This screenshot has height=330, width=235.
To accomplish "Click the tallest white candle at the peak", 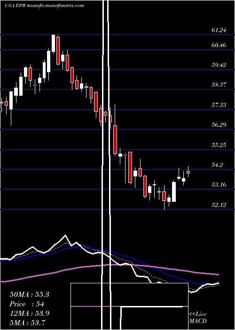I will [x=53, y=43].
